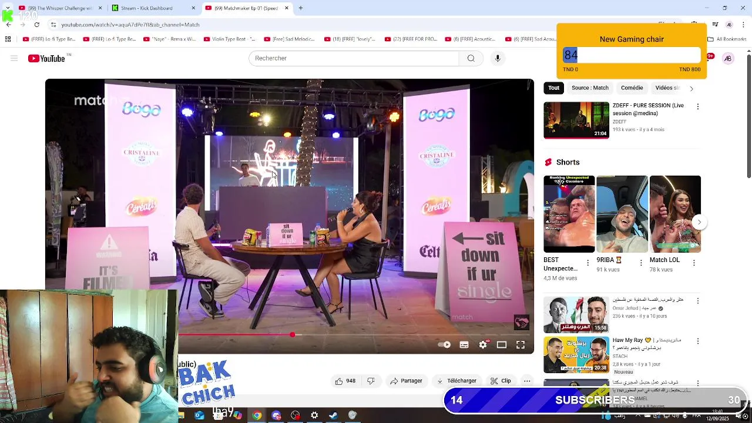This screenshot has width=752, height=423.
Task: Open Chrome from the Windows taskbar
Action: point(257,415)
